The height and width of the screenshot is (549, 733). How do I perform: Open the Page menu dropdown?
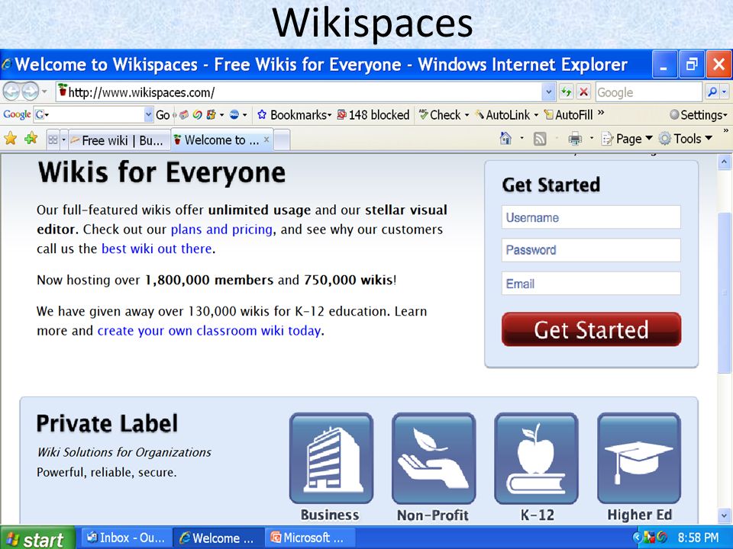coord(627,139)
